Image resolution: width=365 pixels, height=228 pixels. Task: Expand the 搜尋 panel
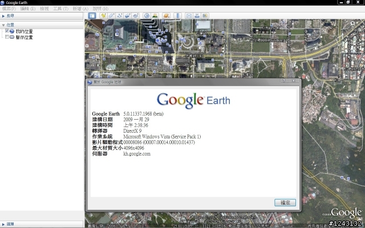tap(3, 16)
